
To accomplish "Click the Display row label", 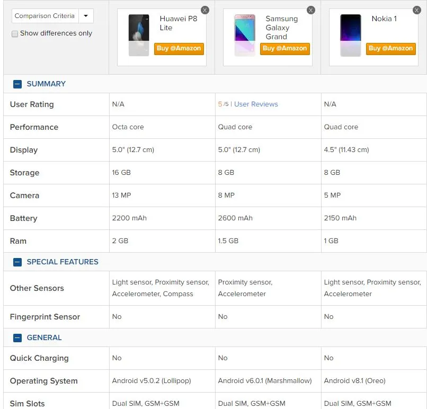I will [24, 150].
